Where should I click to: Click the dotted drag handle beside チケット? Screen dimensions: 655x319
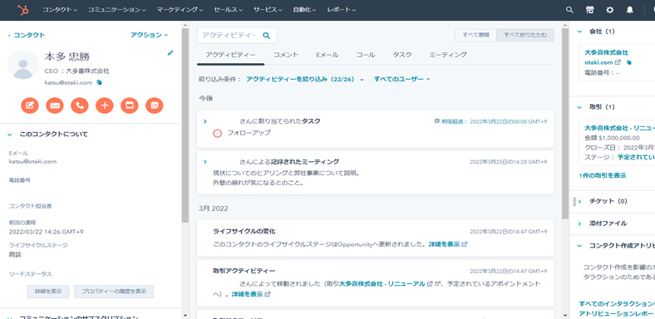point(574,201)
